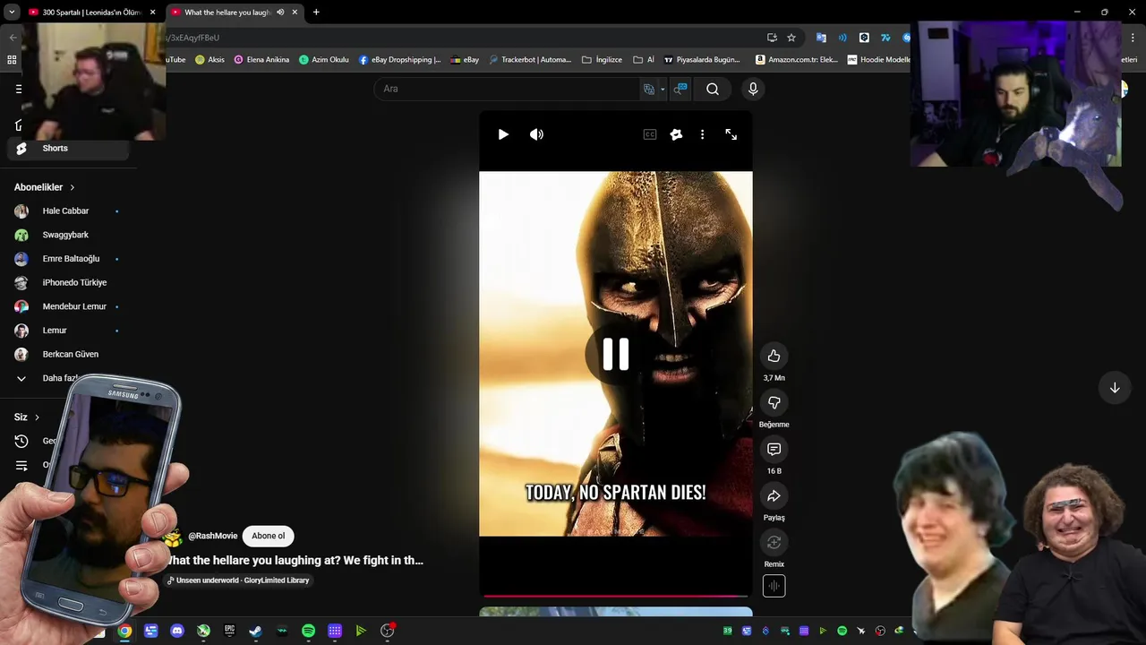Open Google Chrome from the taskbar

pyautogui.click(x=124, y=631)
